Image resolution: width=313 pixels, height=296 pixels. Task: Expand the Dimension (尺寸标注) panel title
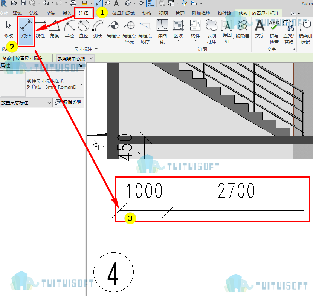click(86, 49)
